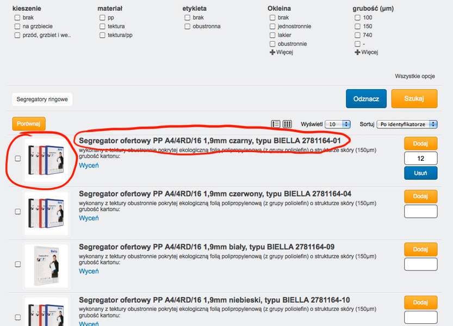Open product title niebieski BIELLA 2781164-10
The height and width of the screenshot is (326, 453).
coord(214,300)
